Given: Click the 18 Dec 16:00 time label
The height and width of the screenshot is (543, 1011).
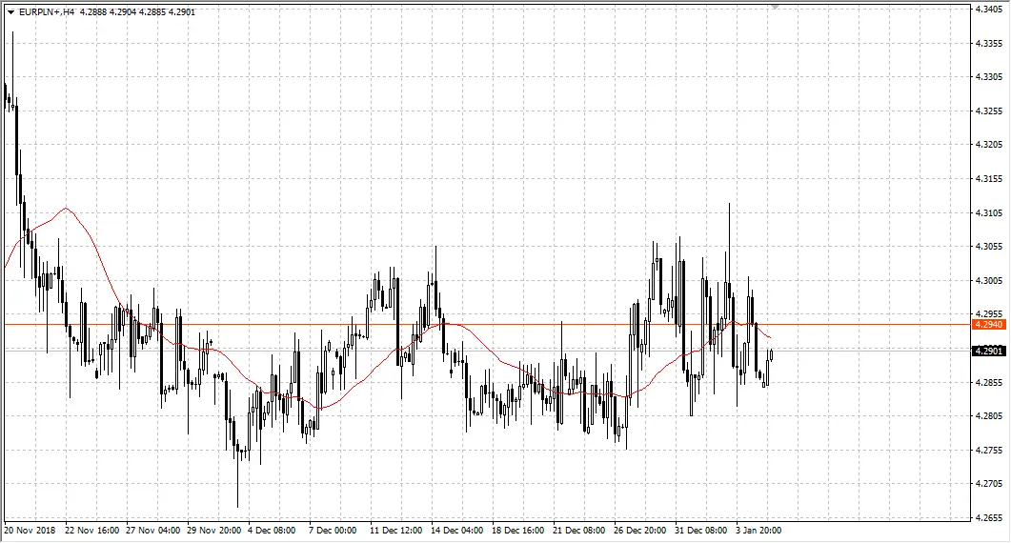Looking at the screenshot, I should [x=517, y=530].
